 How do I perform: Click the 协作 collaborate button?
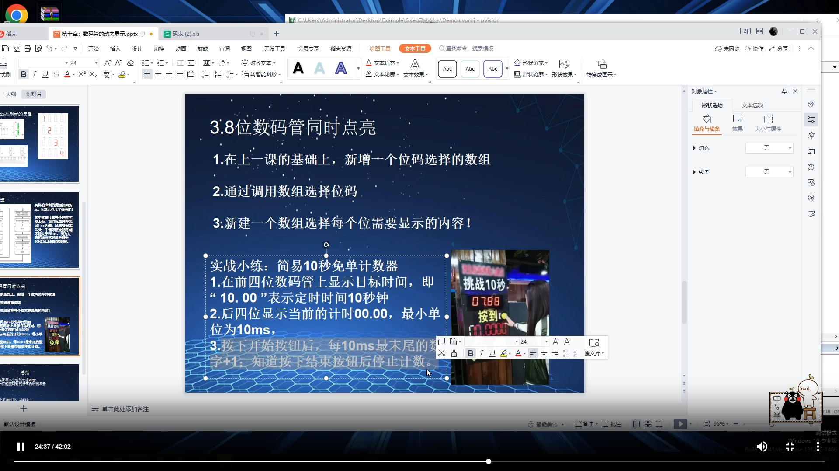pyautogui.click(x=754, y=48)
